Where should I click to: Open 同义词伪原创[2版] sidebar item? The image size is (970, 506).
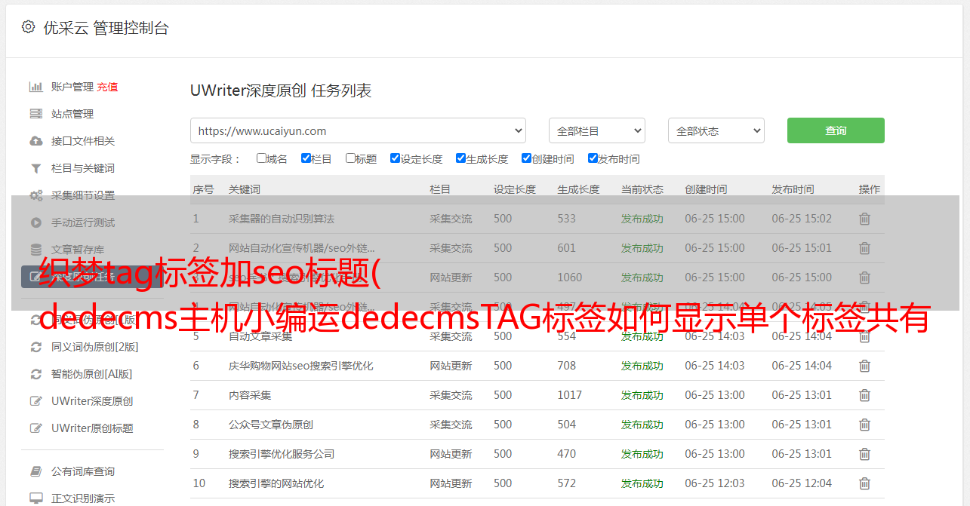click(94, 347)
